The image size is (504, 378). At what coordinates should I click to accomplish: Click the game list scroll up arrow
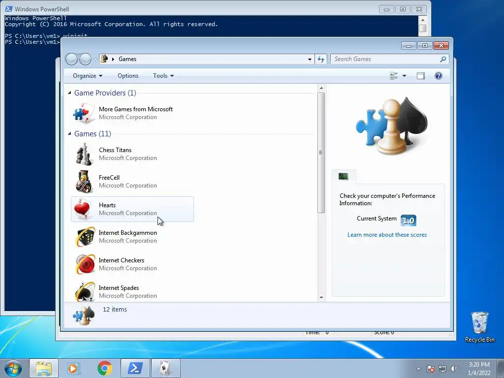(x=321, y=88)
